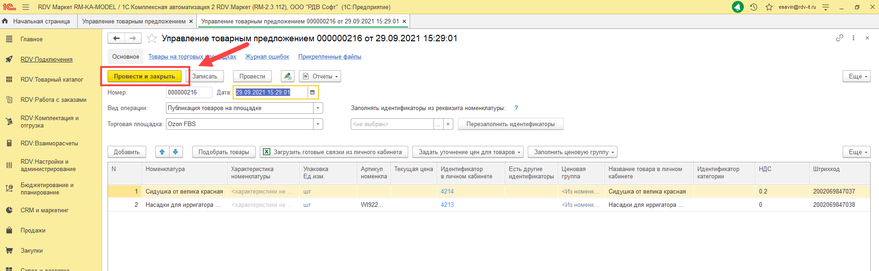Open the form's three-dot options menu
Screen dimensions: 879x271
pyautogui.click(x=853, y=38)
